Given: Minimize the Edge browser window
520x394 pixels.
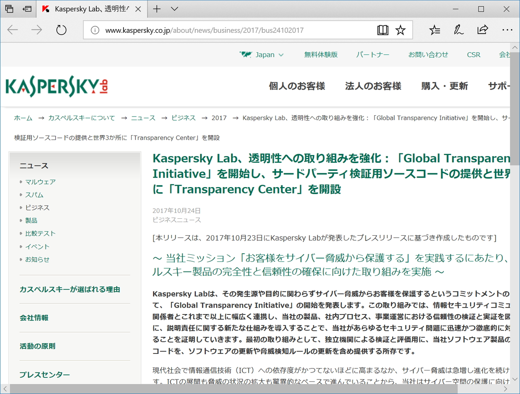Looking at the screenshot, I should click(x=456, y=9).
